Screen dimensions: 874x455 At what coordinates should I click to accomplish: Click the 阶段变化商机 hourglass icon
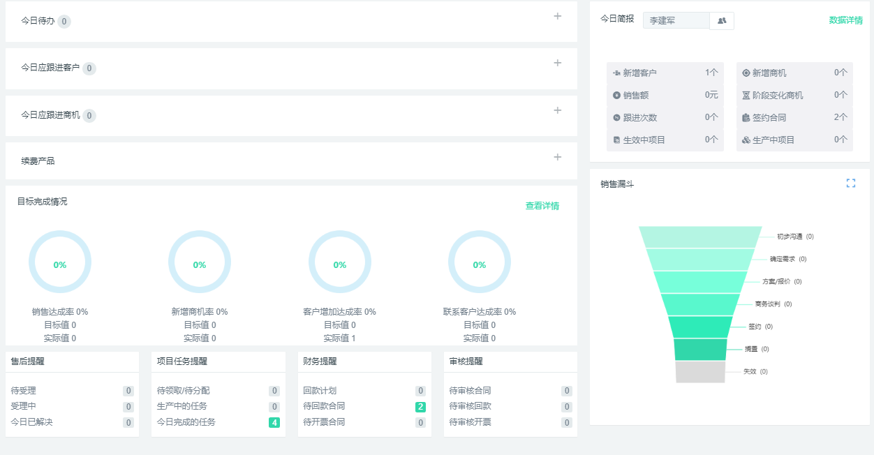coord(746,96)
